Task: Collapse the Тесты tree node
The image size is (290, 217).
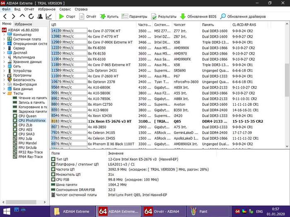Action: pos(4,93)
